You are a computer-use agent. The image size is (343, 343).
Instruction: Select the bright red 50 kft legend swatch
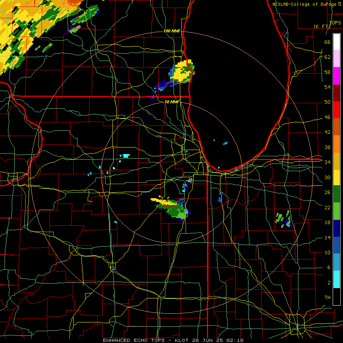coord(337,110)
